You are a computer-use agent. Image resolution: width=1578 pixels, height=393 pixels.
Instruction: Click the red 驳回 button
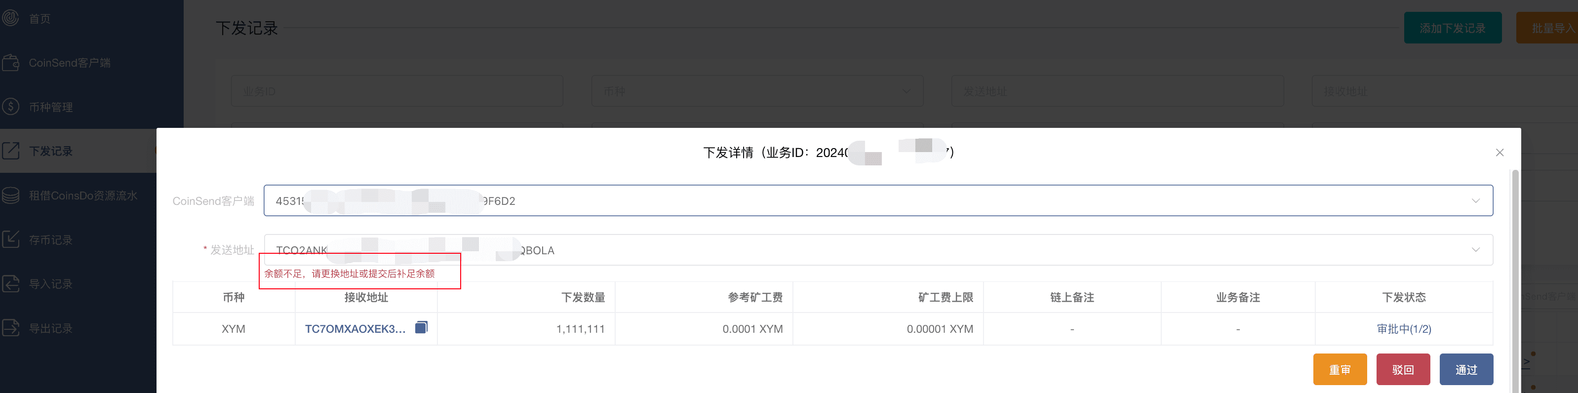click(x=1402, y=370)
